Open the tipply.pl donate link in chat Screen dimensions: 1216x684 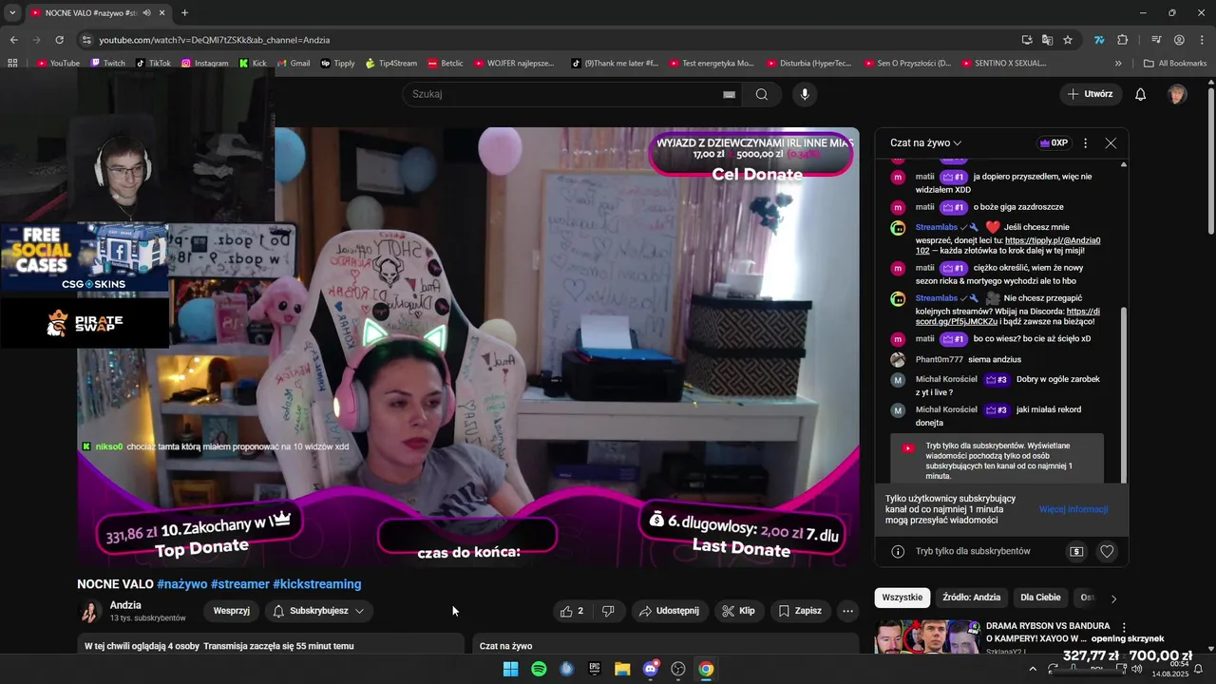click(1053, 240)
